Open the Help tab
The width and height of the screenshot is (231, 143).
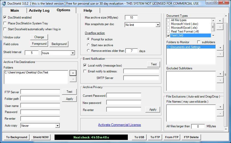[x=88, y=10]
